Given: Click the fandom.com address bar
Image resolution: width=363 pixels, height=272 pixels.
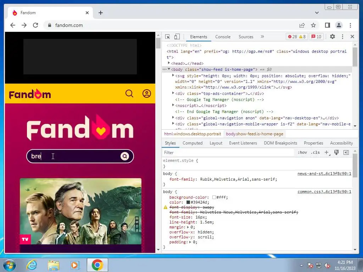Looking at the screenshot, I should click(x=171, y=25).
